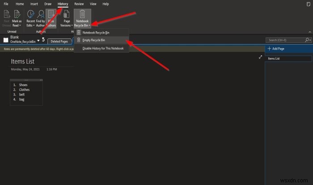Expand the Recent Edits dropdown arrow

coord(34,25)
